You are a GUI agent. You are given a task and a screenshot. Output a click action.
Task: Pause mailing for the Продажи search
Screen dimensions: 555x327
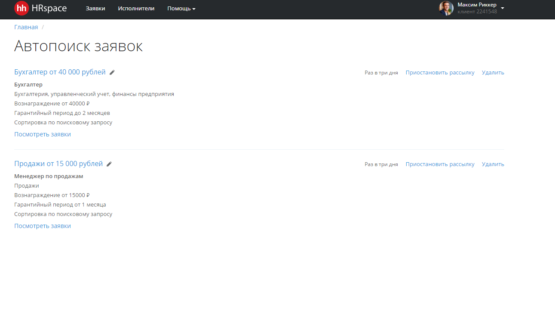(440, 164)
